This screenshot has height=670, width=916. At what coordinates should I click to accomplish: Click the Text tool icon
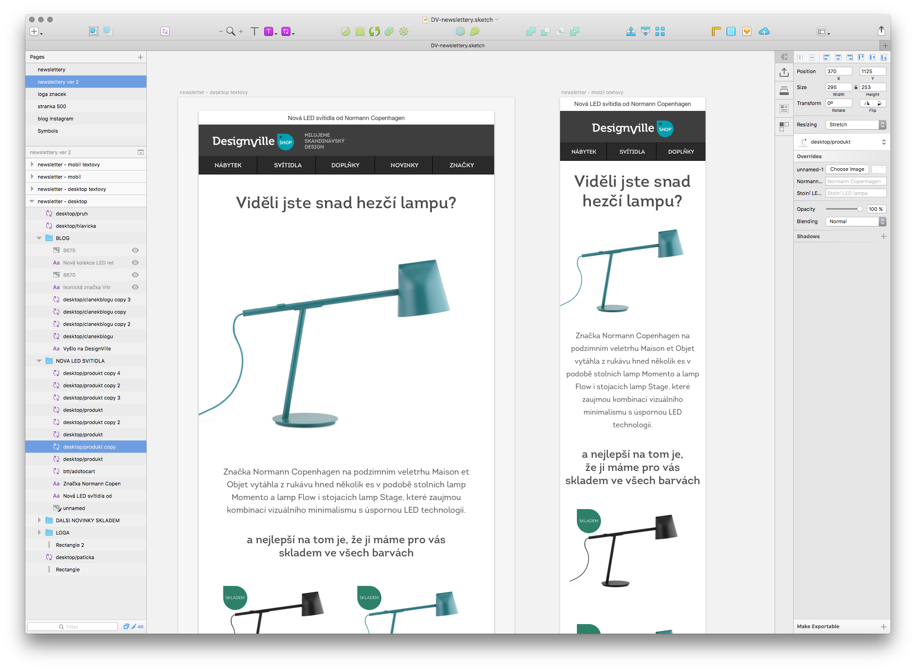255,31
